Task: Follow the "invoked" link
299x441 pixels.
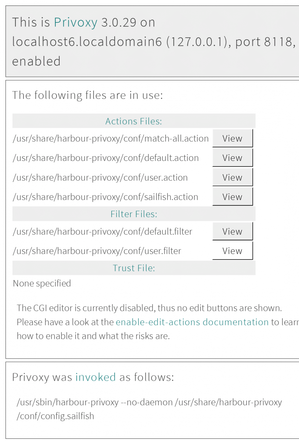Action: tap(96, 377)
